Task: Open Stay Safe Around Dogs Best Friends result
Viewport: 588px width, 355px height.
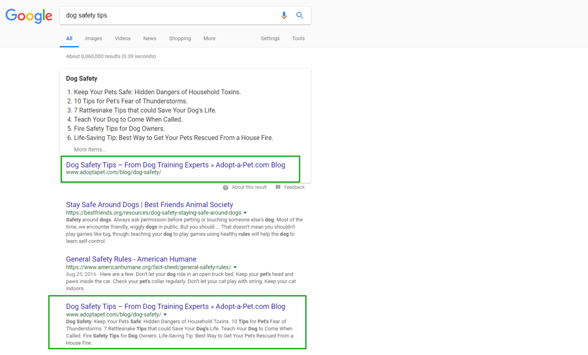Action: [x=149, y=205]
